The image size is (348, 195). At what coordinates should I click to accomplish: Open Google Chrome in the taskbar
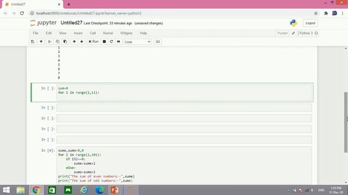coord(36,190)
